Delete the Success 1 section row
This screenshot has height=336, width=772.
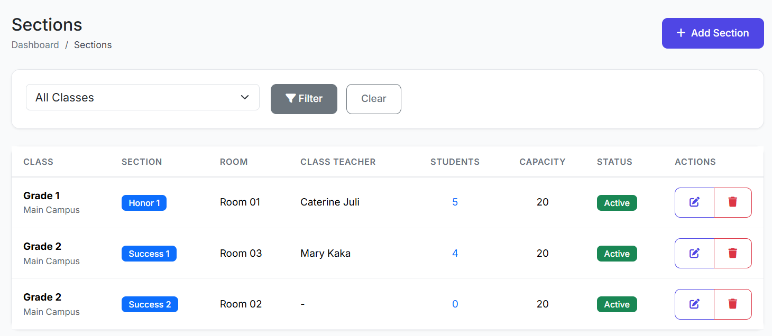click(x=732, y=254)
